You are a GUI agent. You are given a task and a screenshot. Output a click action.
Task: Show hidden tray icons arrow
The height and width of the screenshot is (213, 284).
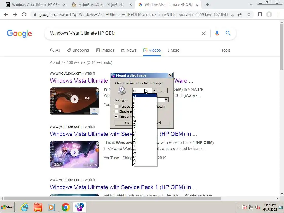click(238, 207)
